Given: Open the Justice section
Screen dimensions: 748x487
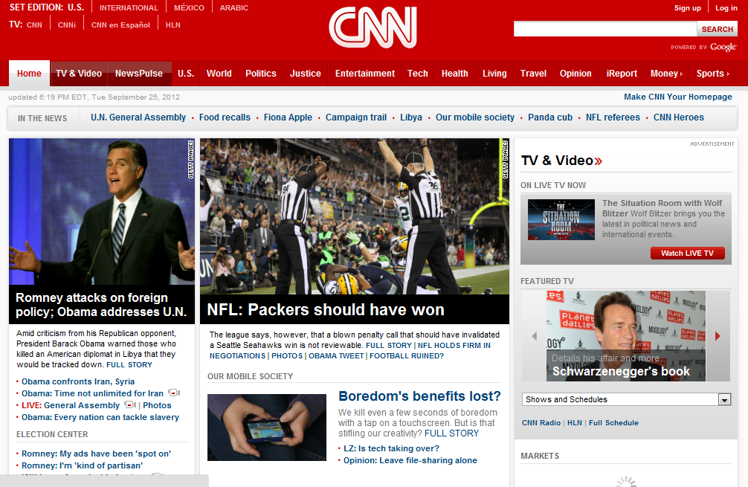Looking at the screenshot, I should (x=306, y=74).
